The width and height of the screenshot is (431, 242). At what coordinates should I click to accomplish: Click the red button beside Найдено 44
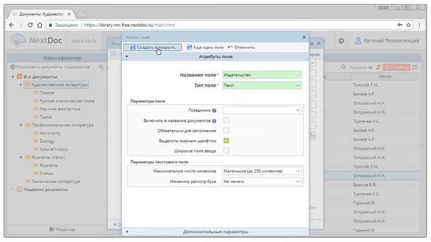397,67
